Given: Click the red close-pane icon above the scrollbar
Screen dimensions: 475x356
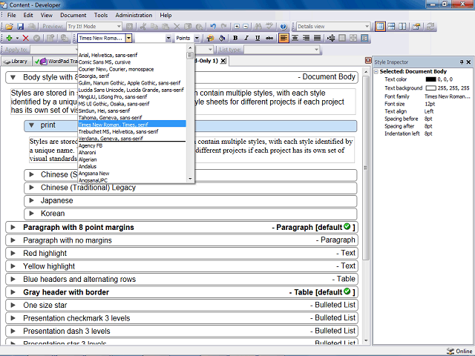Looking at the screenshot, I should tap(368, 60).
